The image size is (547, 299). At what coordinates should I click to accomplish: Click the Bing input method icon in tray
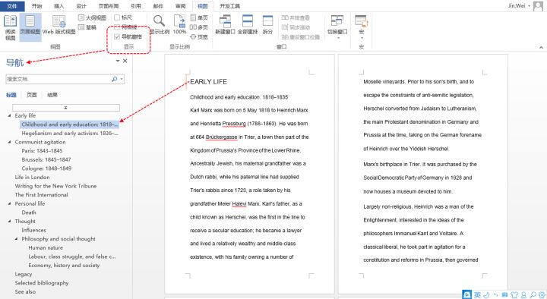pos(466,294)
